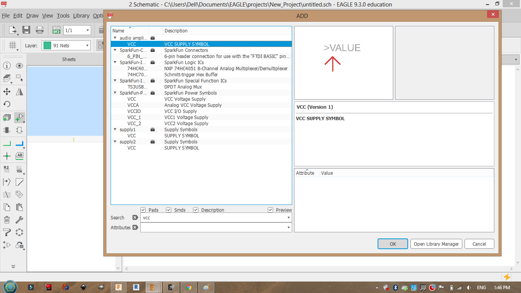
Task: Open the Edit menu
Action: (18, 16)
